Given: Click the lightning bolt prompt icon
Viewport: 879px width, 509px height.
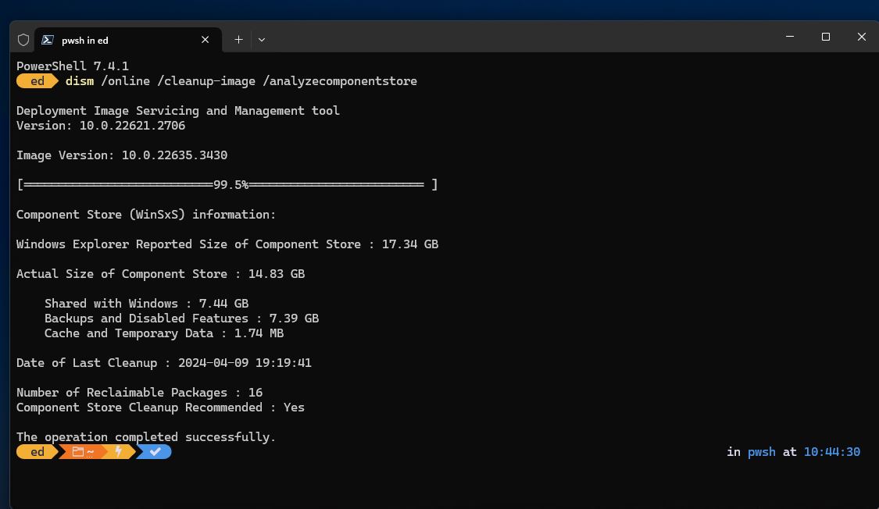Looking at the screenshot, I should pos(118,452).
